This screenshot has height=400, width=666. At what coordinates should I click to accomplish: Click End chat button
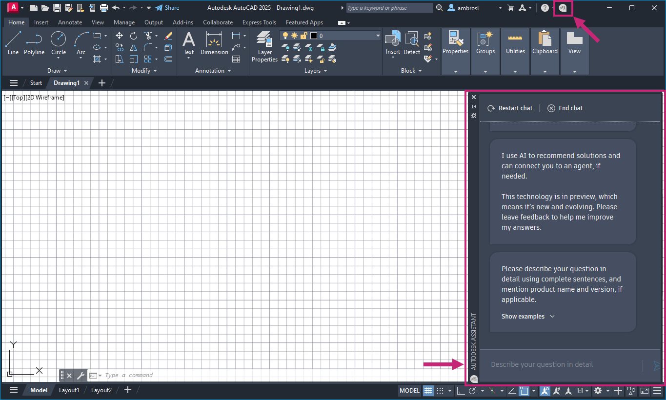click(x=565, y=108)
